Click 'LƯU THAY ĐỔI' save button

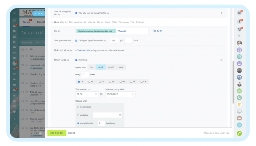click(57, 133)
